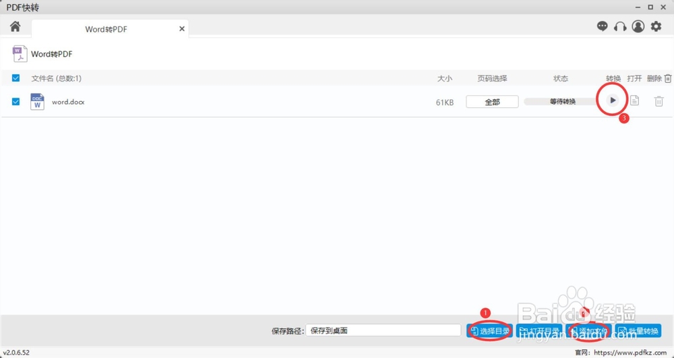Open the 全部 page selection box
674x358 pixels.
(x=492, y=102)
